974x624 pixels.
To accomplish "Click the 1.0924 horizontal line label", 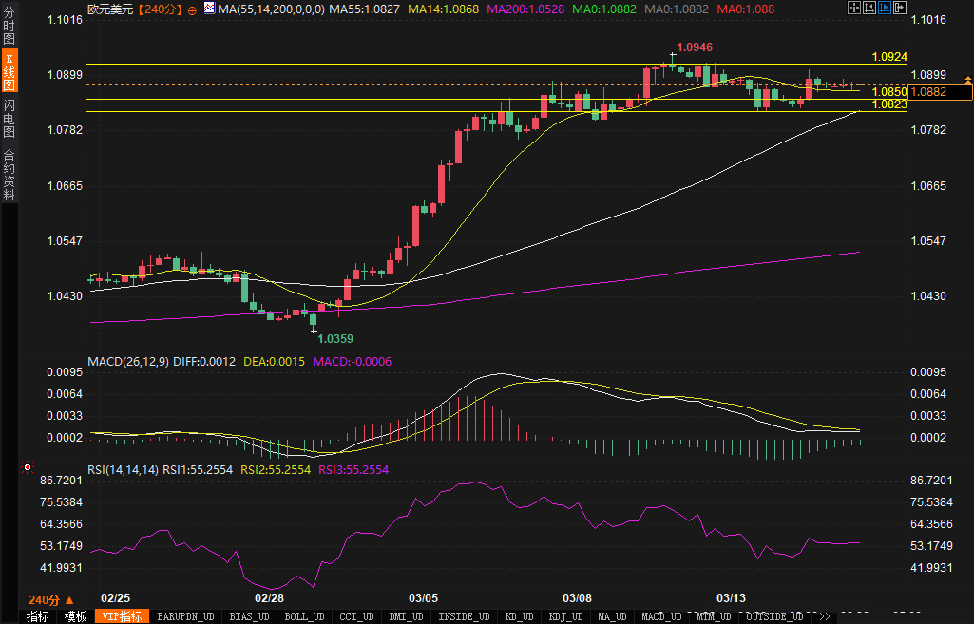I will 889,57.
